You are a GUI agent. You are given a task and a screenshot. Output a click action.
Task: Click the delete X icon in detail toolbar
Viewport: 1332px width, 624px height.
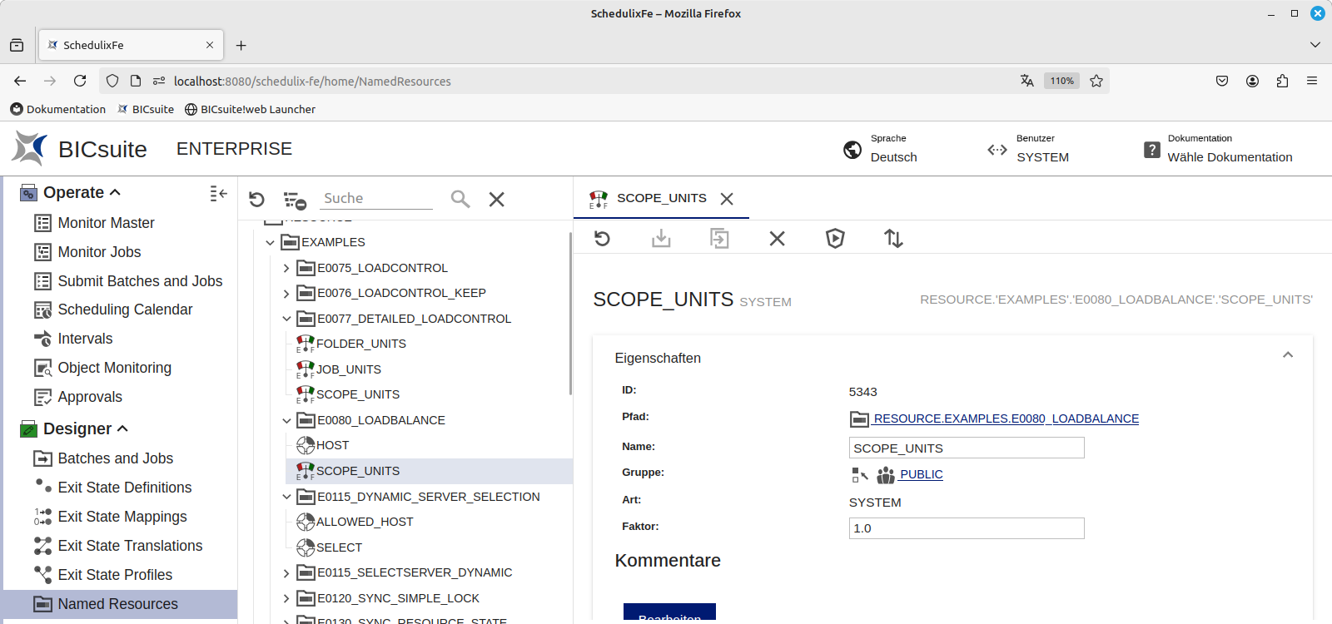pyautogui.click(x=777, y=239)
